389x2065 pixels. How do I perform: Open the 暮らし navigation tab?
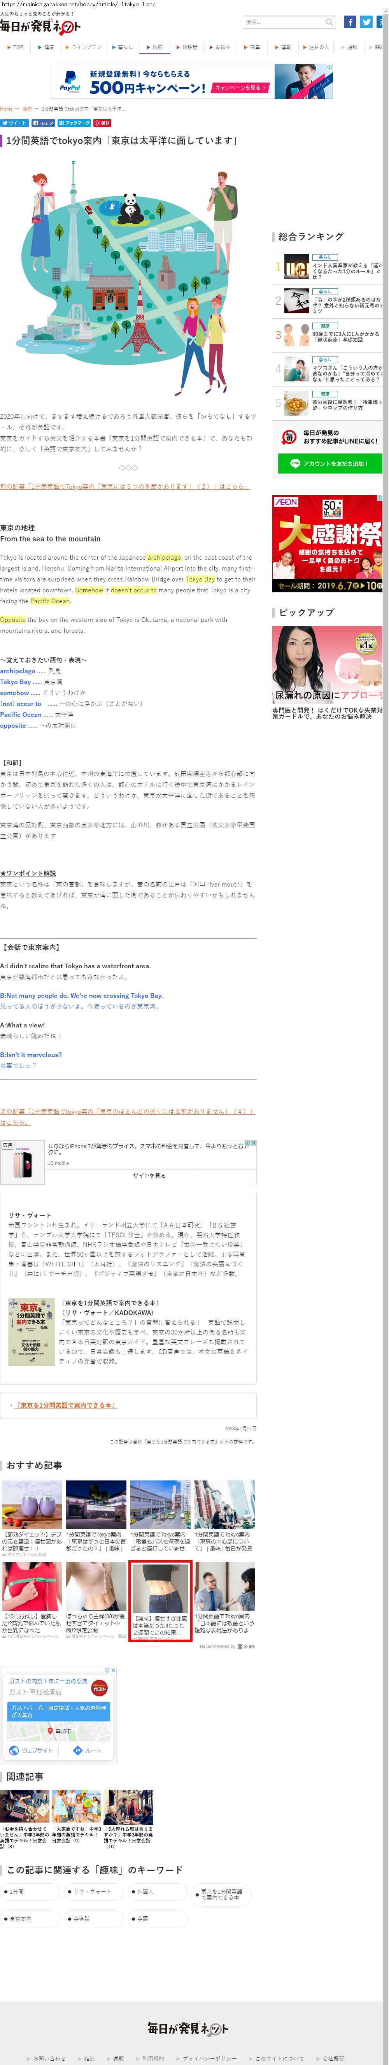(x=123, y=47)
